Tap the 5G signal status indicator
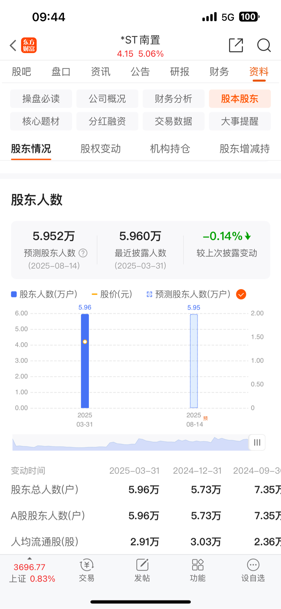This screenshot has height=609, width=281. [x=228, y=17]
